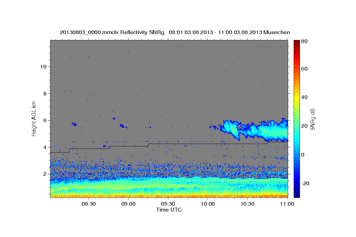Click the yellow band of the colorbar

297,98
